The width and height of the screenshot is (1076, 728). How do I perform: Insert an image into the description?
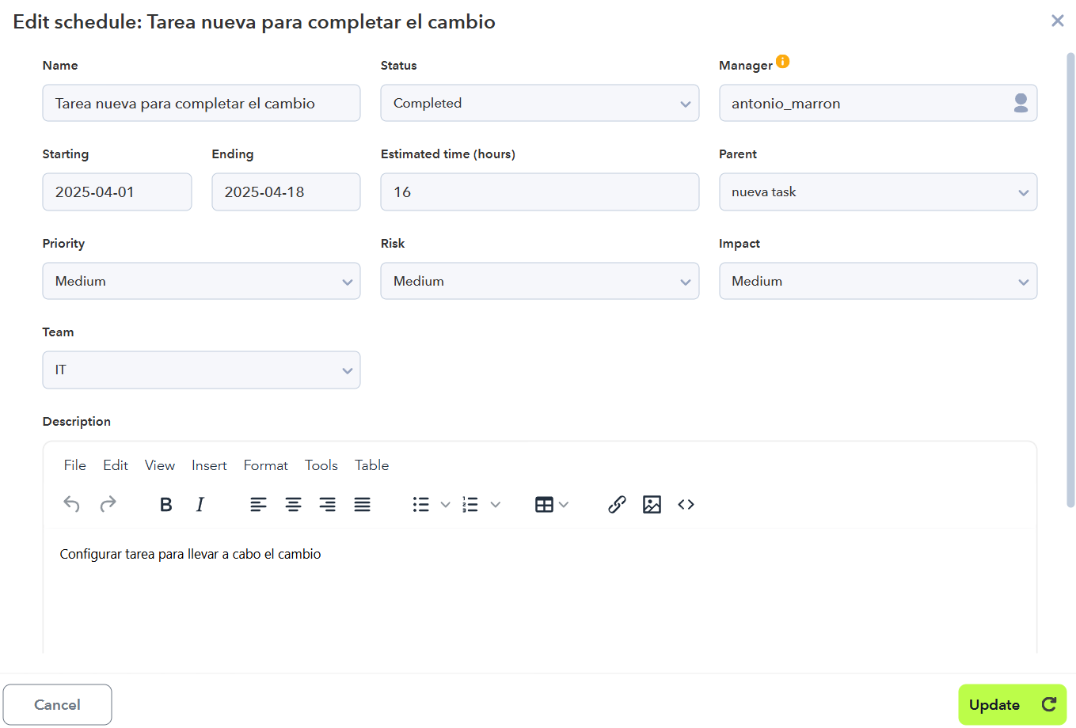pos(652,505)
